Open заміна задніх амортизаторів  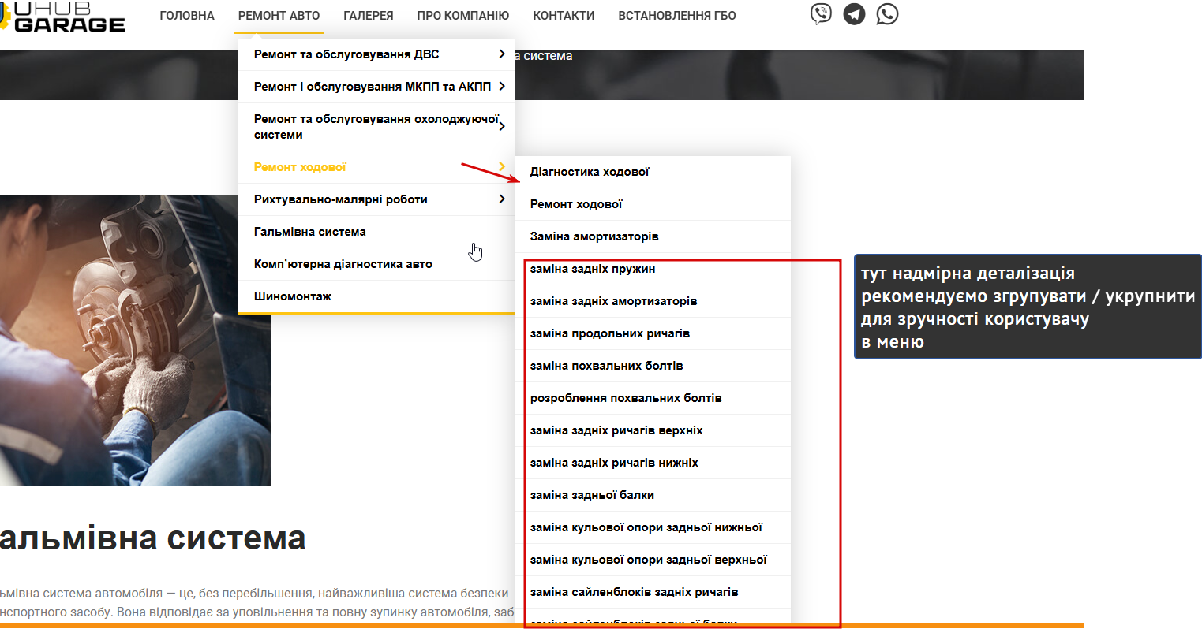point(653,301)
